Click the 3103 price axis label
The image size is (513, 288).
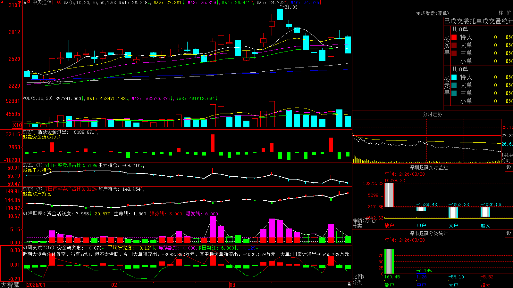[14, 5]
